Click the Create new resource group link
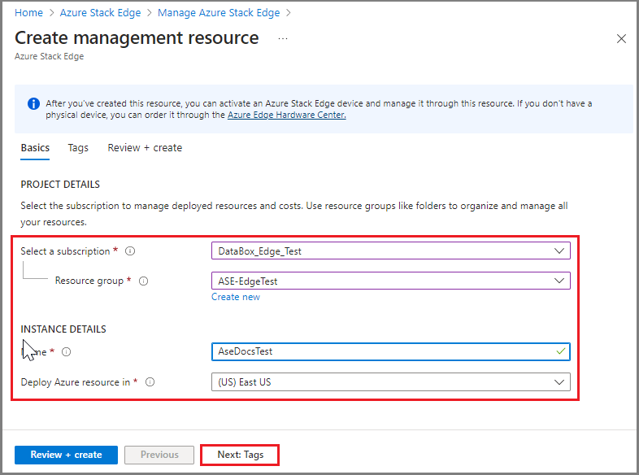Viewport: 639px width, 475px height. 236,297
